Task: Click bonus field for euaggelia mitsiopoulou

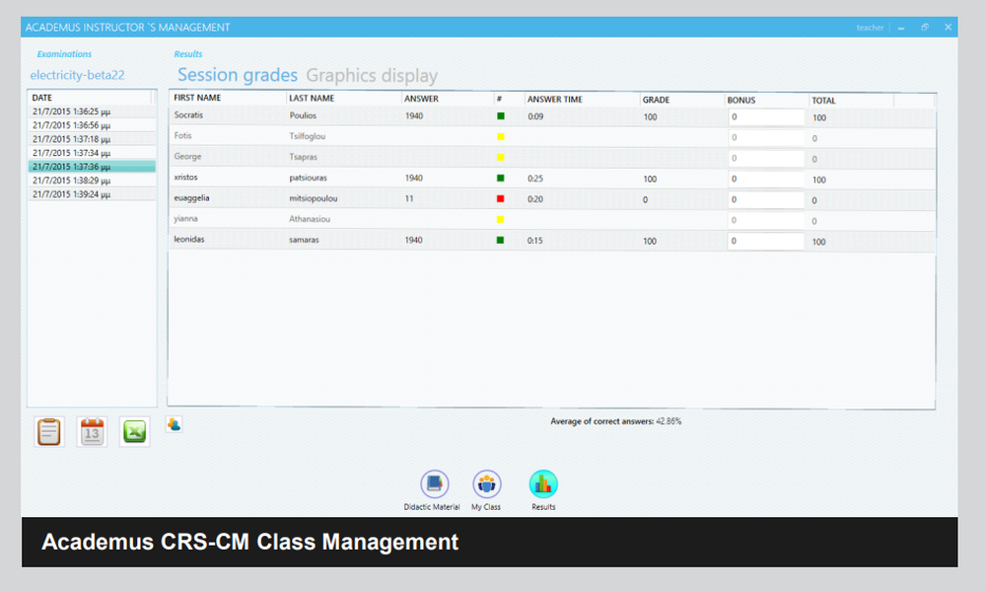Action: tap(766, 200)
